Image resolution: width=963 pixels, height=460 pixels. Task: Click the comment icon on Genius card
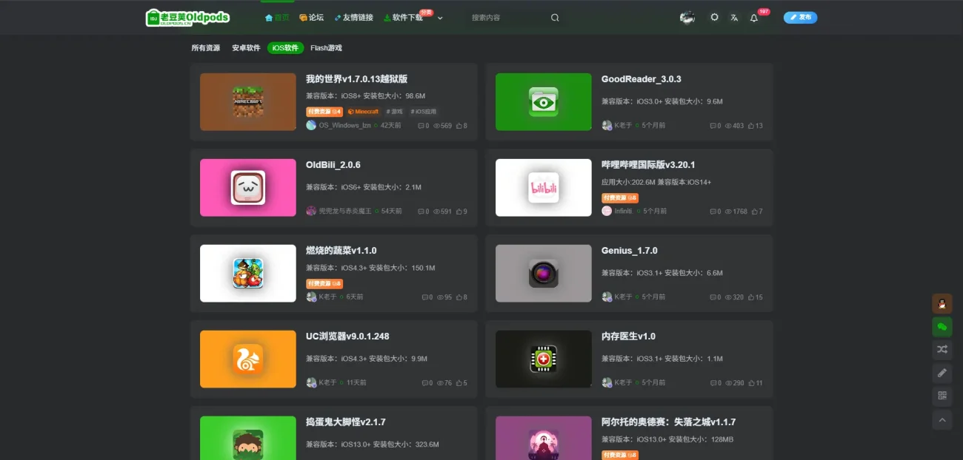point(714,297)
